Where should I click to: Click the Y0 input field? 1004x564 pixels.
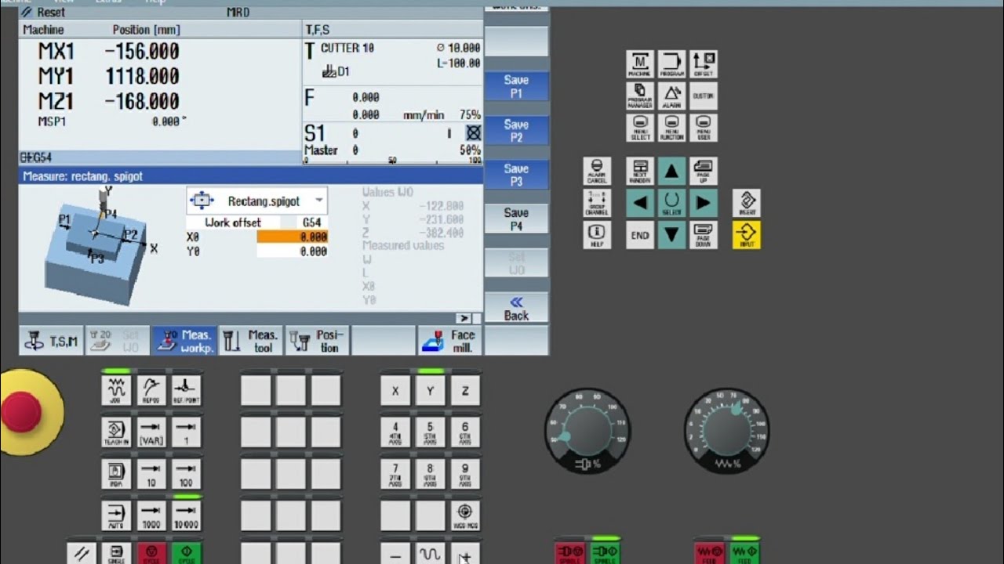(292, 251)
